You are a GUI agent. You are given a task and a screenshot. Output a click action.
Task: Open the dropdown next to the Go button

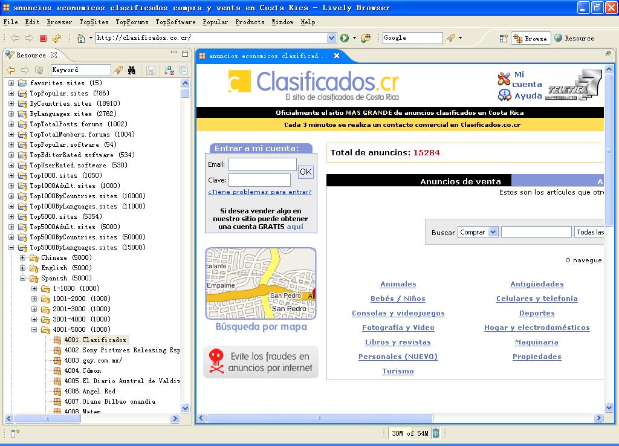point(354,38)
